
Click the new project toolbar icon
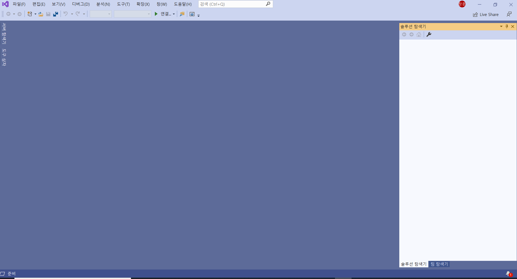pos(30,14)
